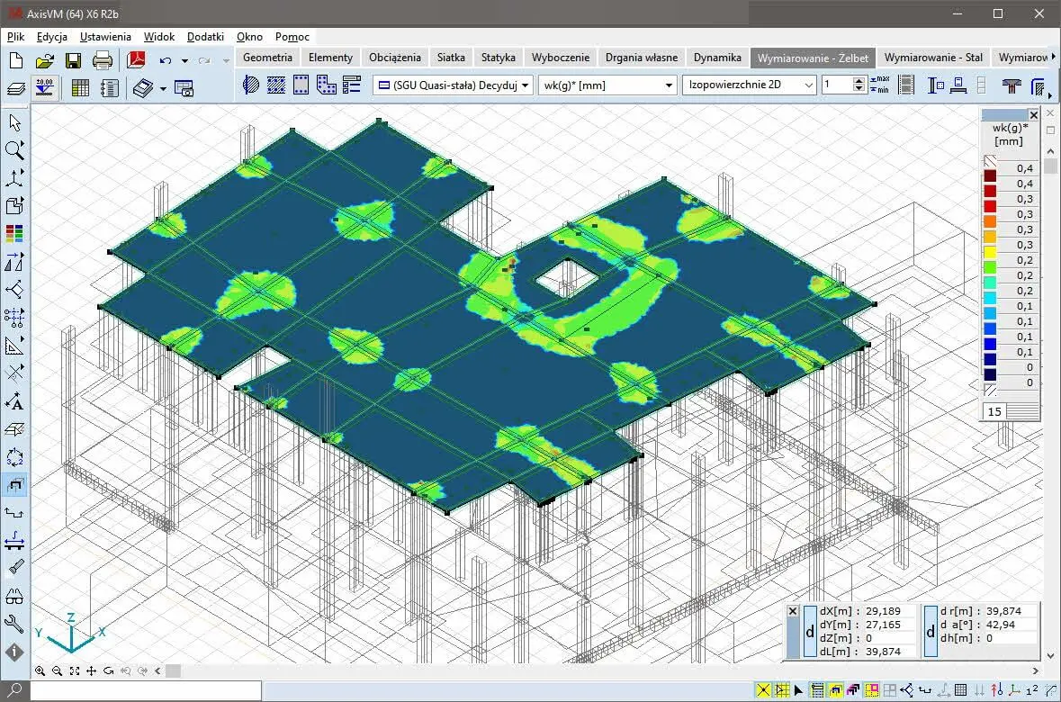This screenshot has width=1061, height=702.
Task: Toggle the elevation level marker button
Action: pos(44,87)
